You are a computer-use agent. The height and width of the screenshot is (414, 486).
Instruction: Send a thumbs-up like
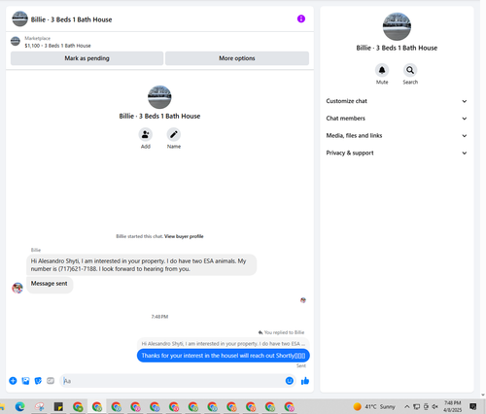click(x=305, y=381)
